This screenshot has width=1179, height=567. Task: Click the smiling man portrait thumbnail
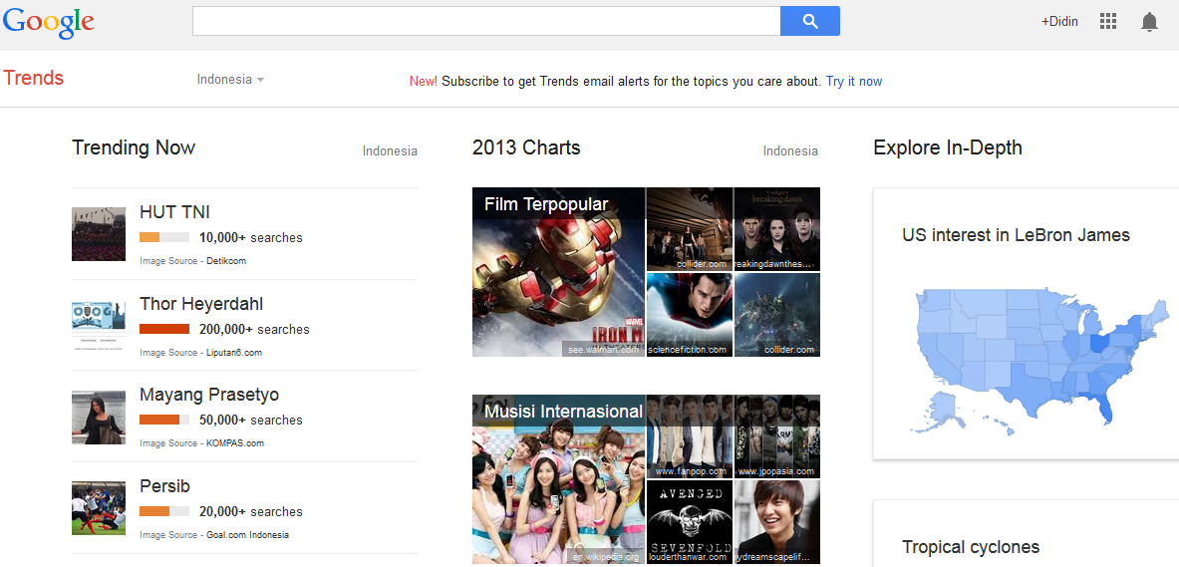coord(776,522)
